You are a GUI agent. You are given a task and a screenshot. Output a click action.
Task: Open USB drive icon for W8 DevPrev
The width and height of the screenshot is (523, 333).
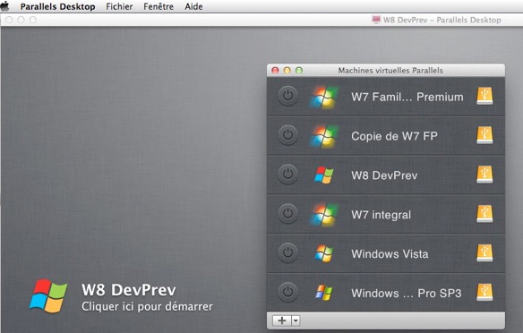(x=484, y=175)
